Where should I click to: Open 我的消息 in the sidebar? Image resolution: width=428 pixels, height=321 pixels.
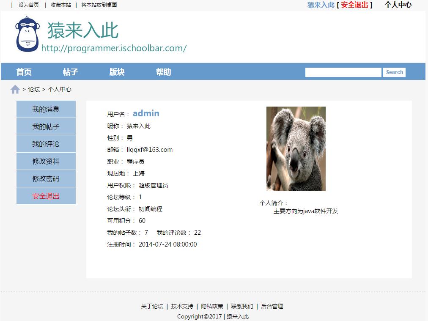pyautogui.click(x=46, y=109)
